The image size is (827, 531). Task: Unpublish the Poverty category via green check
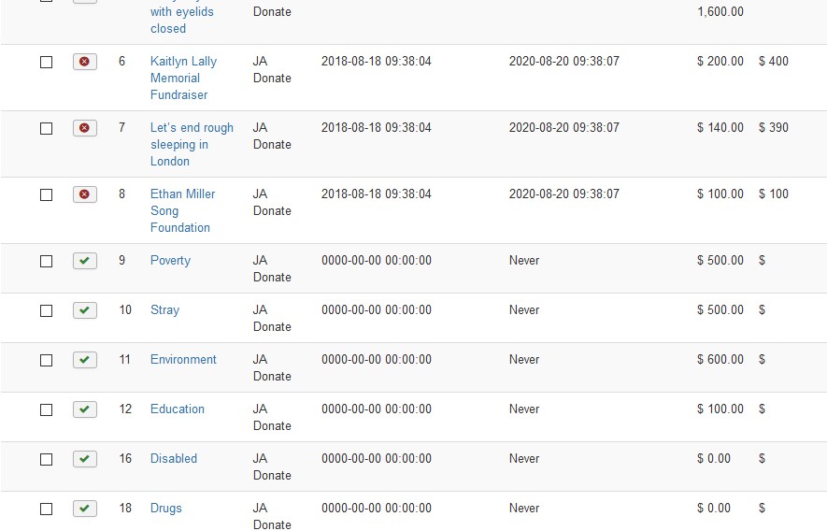pos(84,261)
